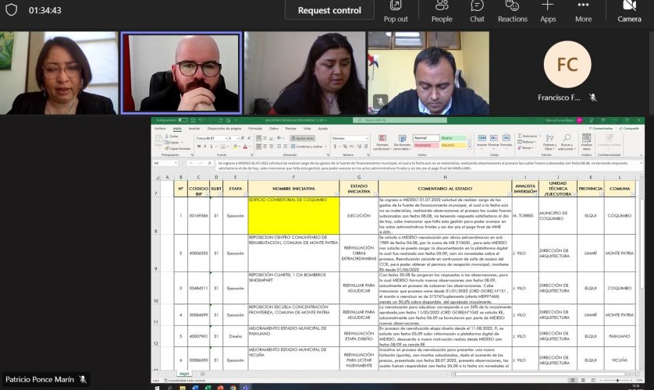Toggle the Camera on
The image size is (654, 390).
pos(629,11)
